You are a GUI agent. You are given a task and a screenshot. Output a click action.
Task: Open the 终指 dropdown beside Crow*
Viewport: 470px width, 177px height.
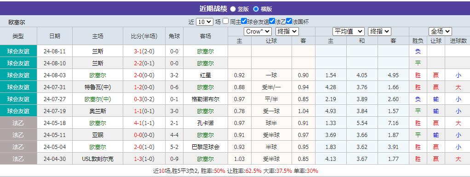tap(287, 31)
